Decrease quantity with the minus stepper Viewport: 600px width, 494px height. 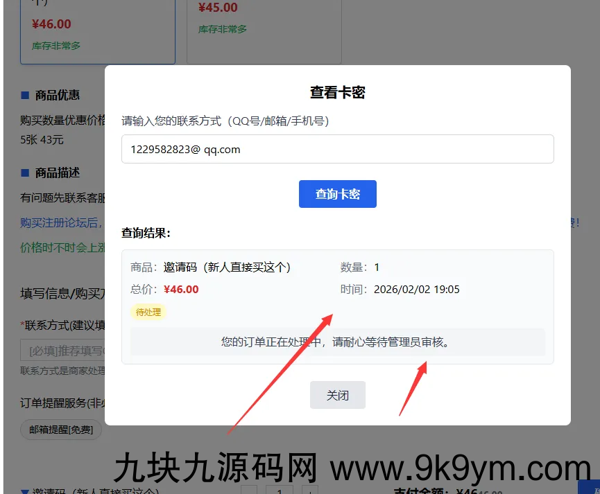pyautogui.click(x=249, y=491)
